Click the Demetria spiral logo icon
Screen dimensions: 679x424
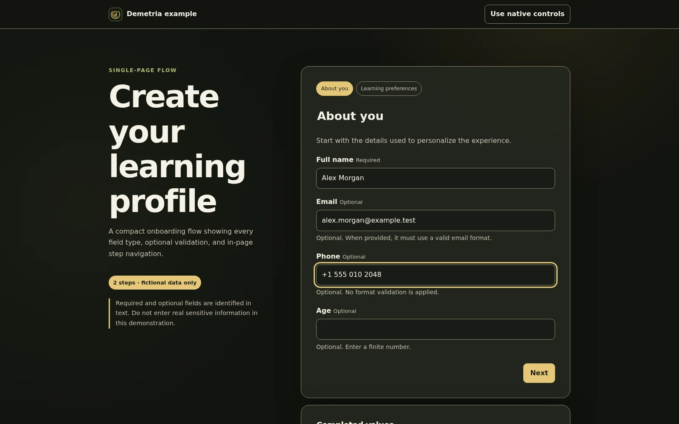click(x=115, y=14)
